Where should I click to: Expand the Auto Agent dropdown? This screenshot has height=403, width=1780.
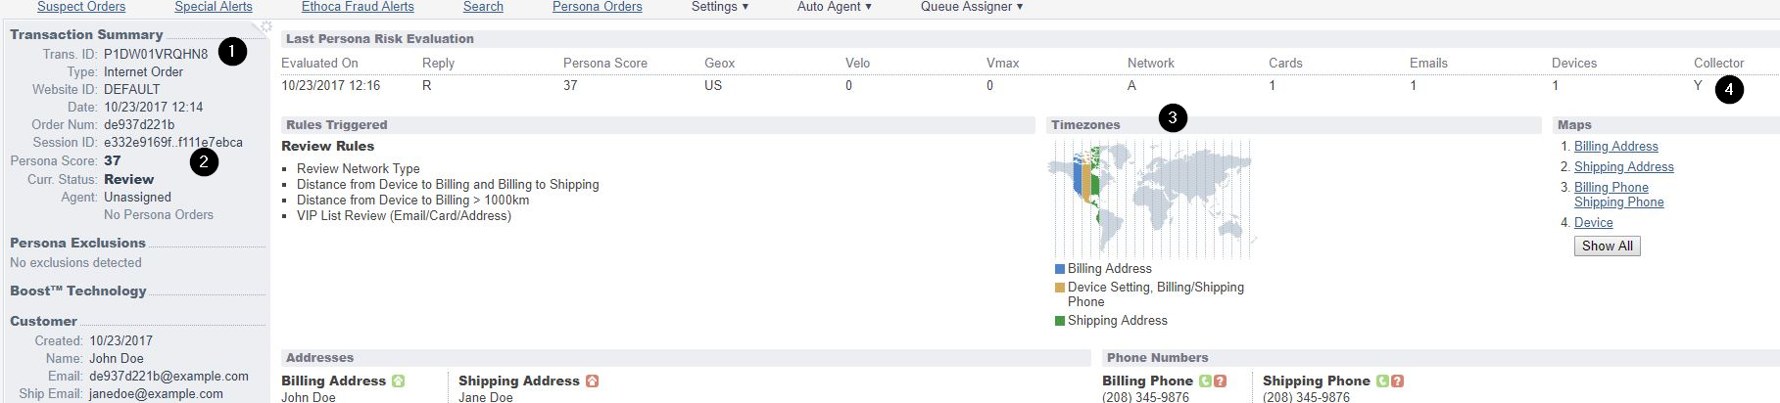(835, 7)
